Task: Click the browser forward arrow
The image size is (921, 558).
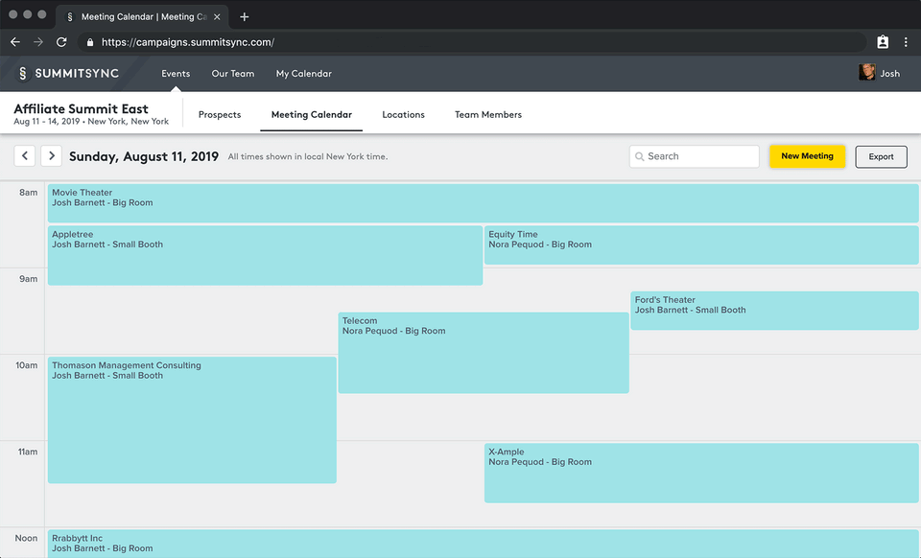Action: (38, 42)
